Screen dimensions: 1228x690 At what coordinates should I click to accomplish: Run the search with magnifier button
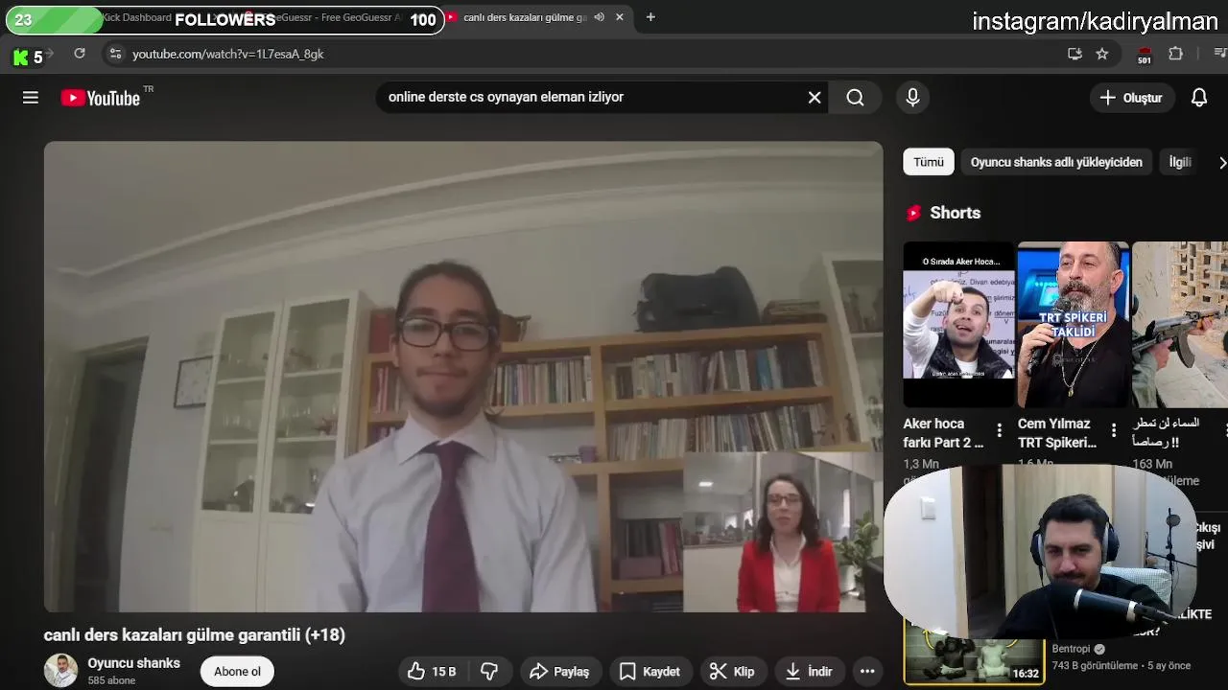855,98
